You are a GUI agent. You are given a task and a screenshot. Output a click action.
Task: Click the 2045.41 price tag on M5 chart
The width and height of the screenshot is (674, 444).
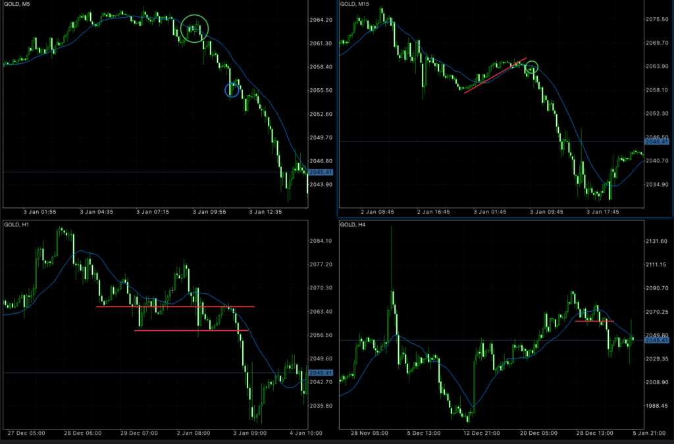click(321, 172)
